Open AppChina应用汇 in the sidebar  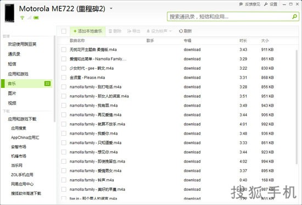point(25,137)
